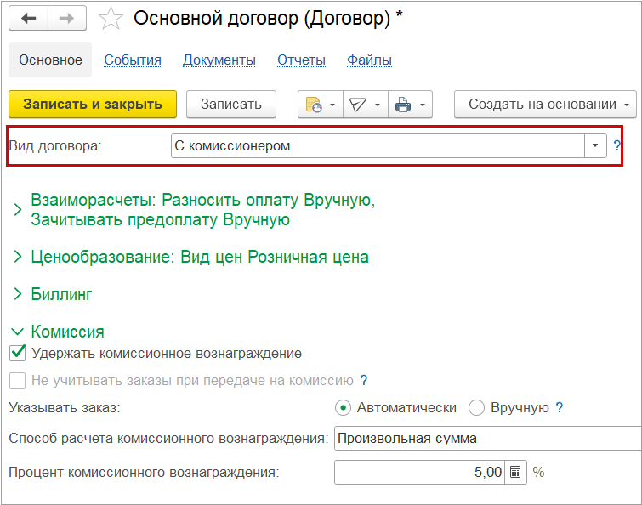Click the Записать button
642x505 pixels.
(x=231, y=105)
